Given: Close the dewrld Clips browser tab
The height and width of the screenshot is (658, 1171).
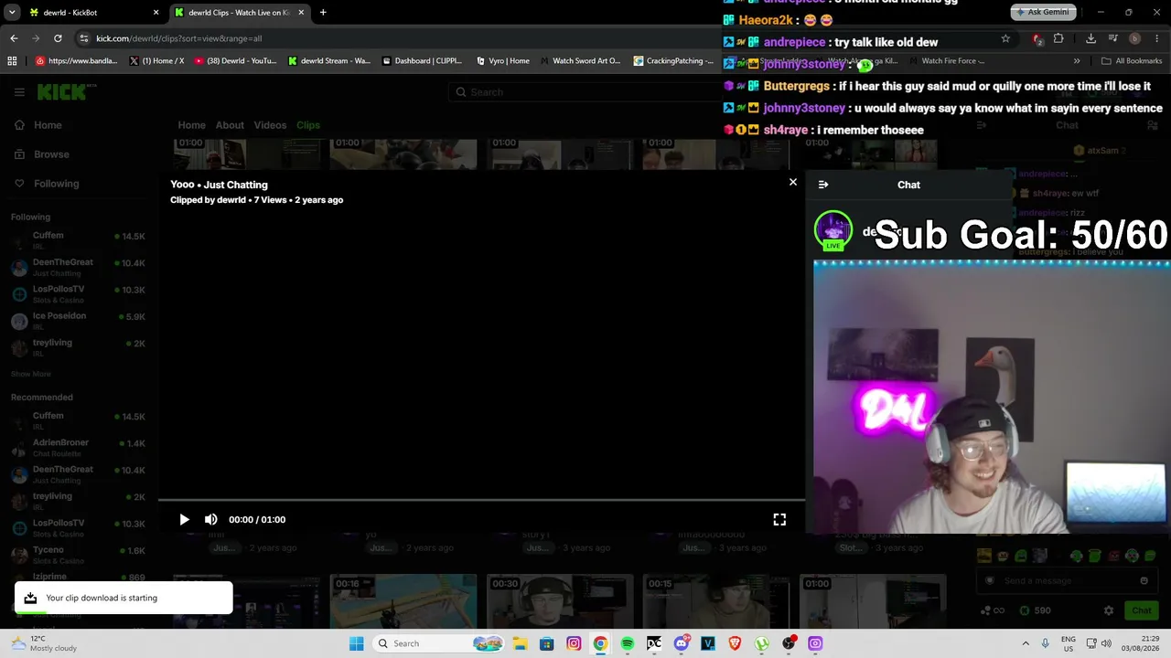Looking at the screenshot, I should (301, 13).
